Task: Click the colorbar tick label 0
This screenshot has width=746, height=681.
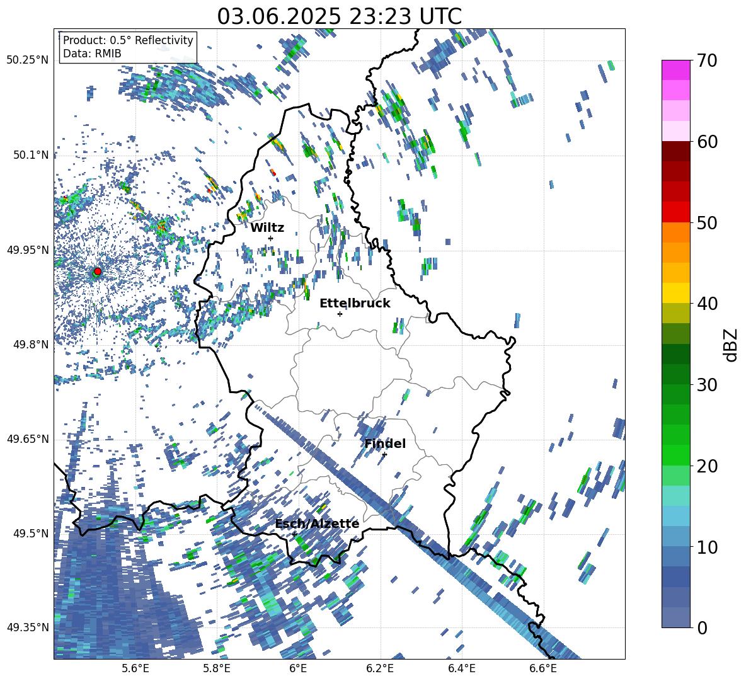Action: click(702, 627)
